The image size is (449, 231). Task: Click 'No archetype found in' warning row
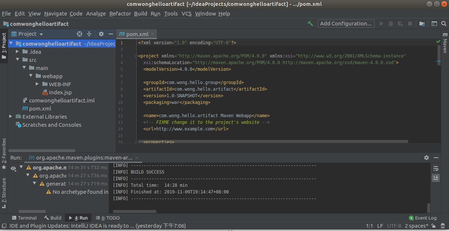[77, 192]
